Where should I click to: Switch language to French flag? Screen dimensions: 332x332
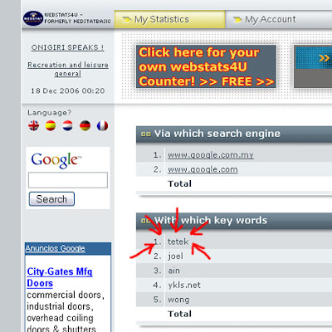(102, 126)
